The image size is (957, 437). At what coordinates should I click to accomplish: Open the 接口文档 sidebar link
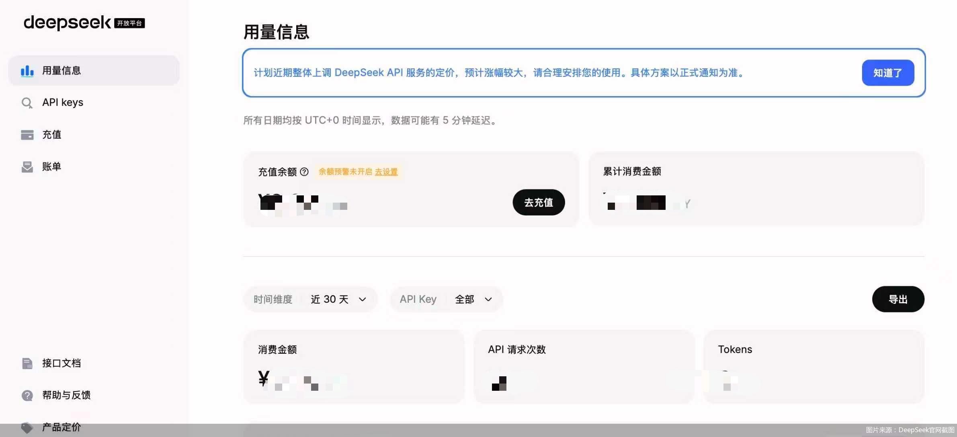[x=94, y=363]
